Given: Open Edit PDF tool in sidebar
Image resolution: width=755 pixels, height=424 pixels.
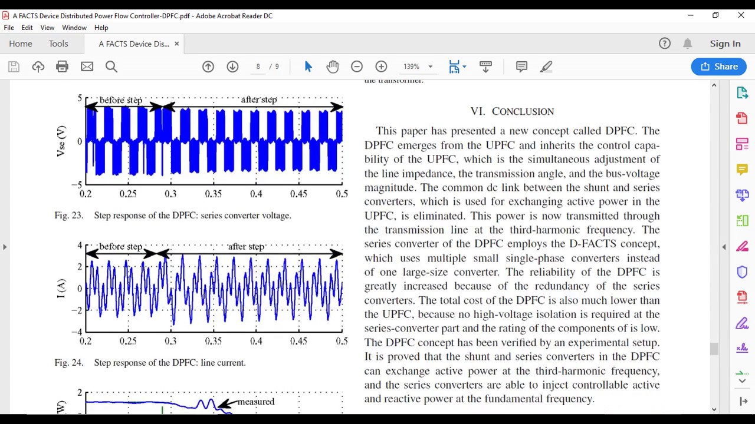Looking at the screenshot, I should coord(742,144).
